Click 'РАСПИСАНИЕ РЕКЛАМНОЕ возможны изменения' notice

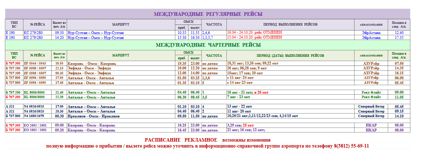coord(207,140)
